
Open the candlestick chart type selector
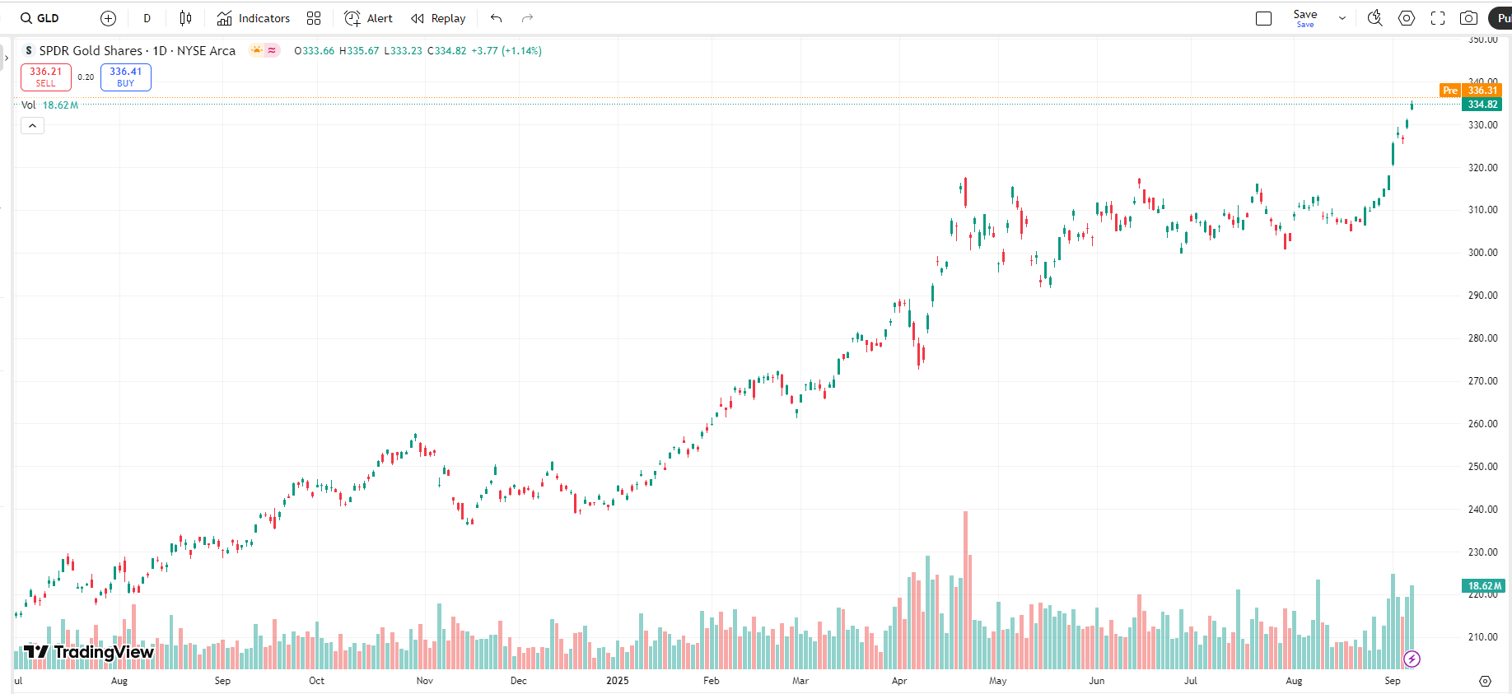pos(186,18)
